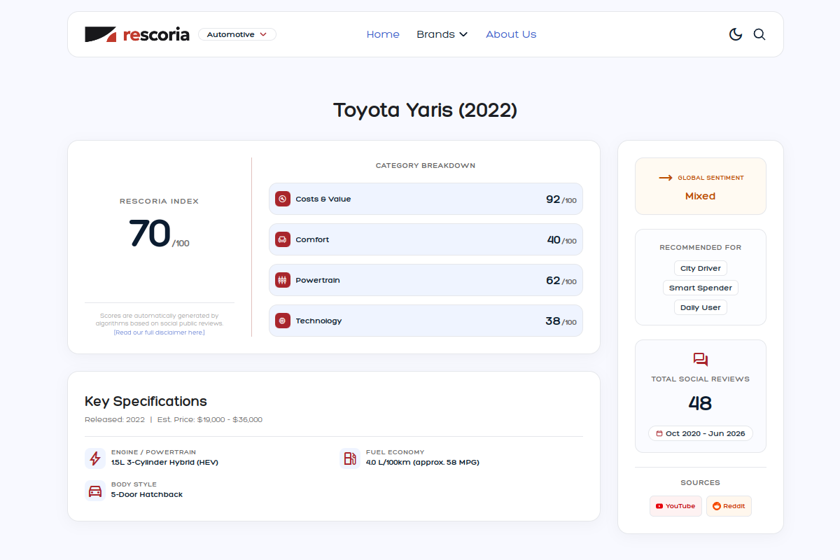This screenshot has width=840, height=560.
Task: Click the 1.5L 3-Cylinder Hybrid (HEV) text
Action: tap(165, 462)
